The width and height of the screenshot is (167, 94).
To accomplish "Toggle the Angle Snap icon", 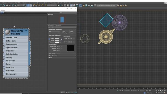I will [x=37, y=5].
